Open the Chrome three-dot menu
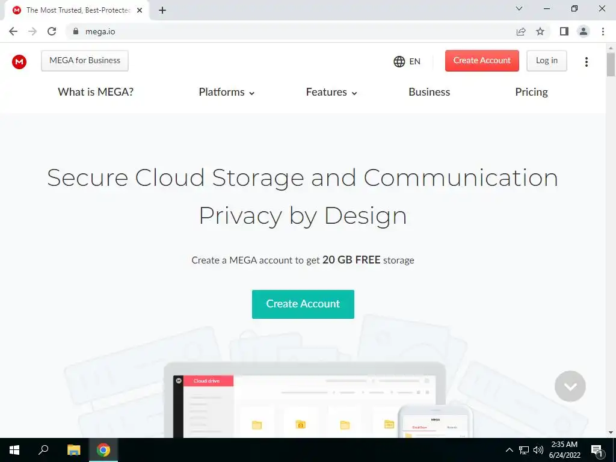This screenshot has height=462, width=616. (603, 31)
